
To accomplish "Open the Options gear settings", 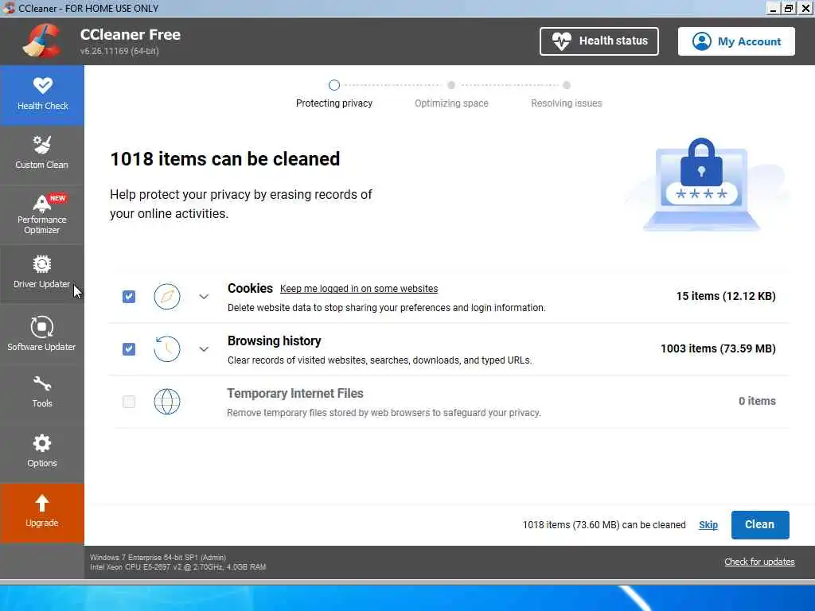I will pyautogui.click(x=42, y=451).
